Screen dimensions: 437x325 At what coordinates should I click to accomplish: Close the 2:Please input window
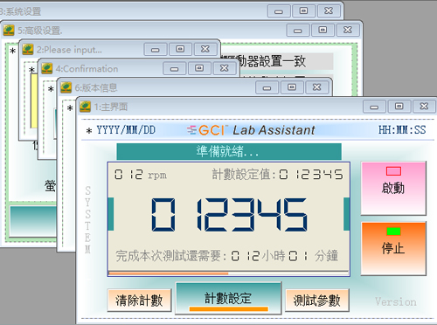[205, 49]
